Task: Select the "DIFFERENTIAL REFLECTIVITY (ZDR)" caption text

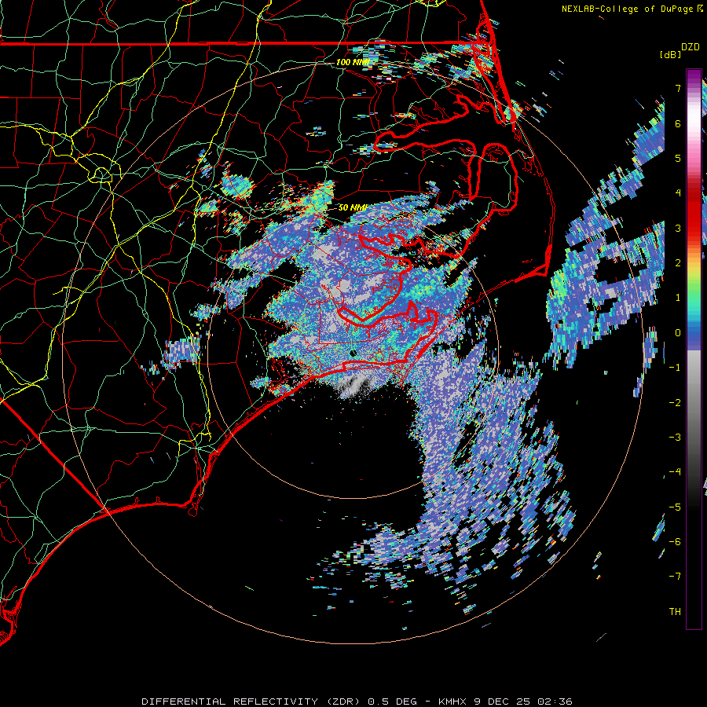Action: [251, 702]
